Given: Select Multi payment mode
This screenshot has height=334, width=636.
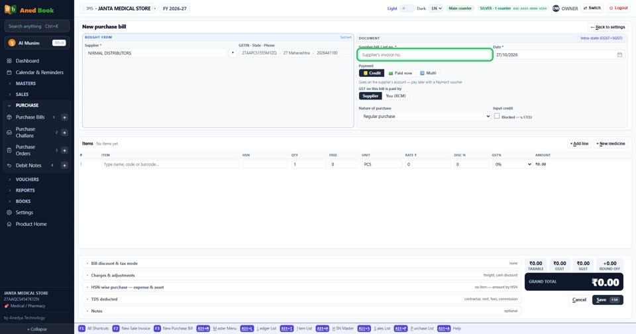Looking at the screenshot, I should click(428, 73).
